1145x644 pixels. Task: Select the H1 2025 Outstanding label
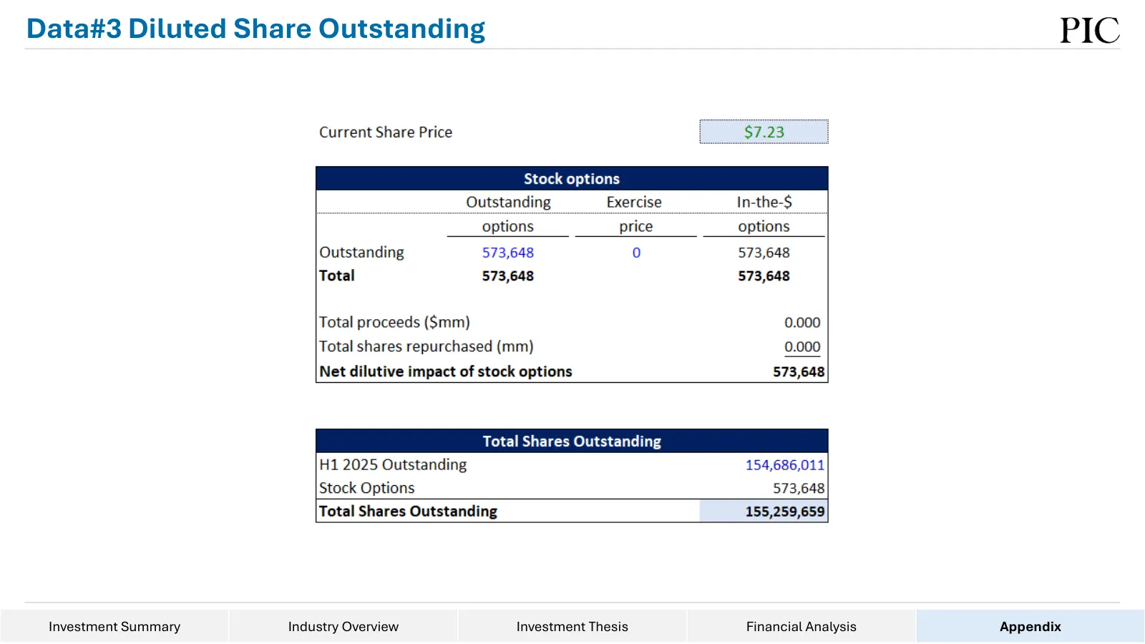click(x=393, y=464)
